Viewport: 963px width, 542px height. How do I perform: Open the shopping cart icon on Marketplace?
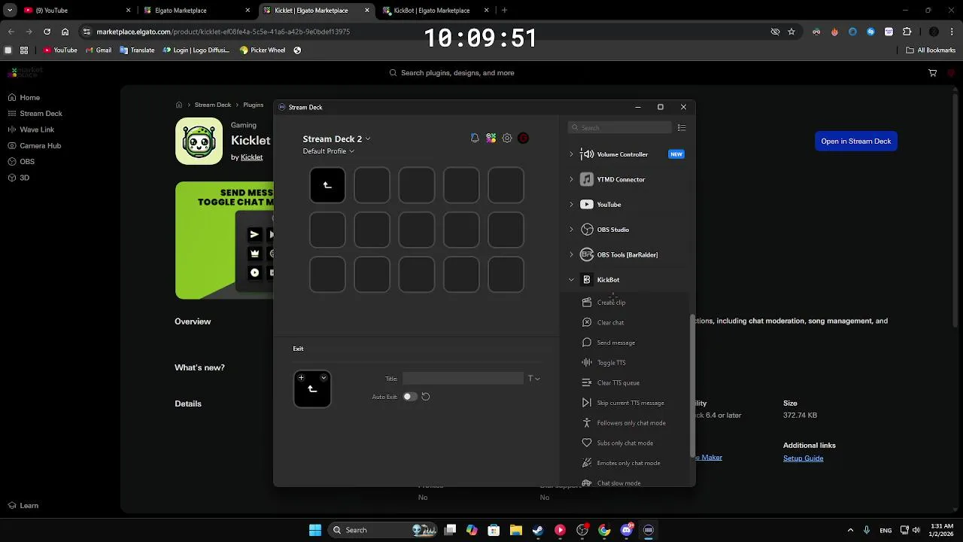(933, 73)
